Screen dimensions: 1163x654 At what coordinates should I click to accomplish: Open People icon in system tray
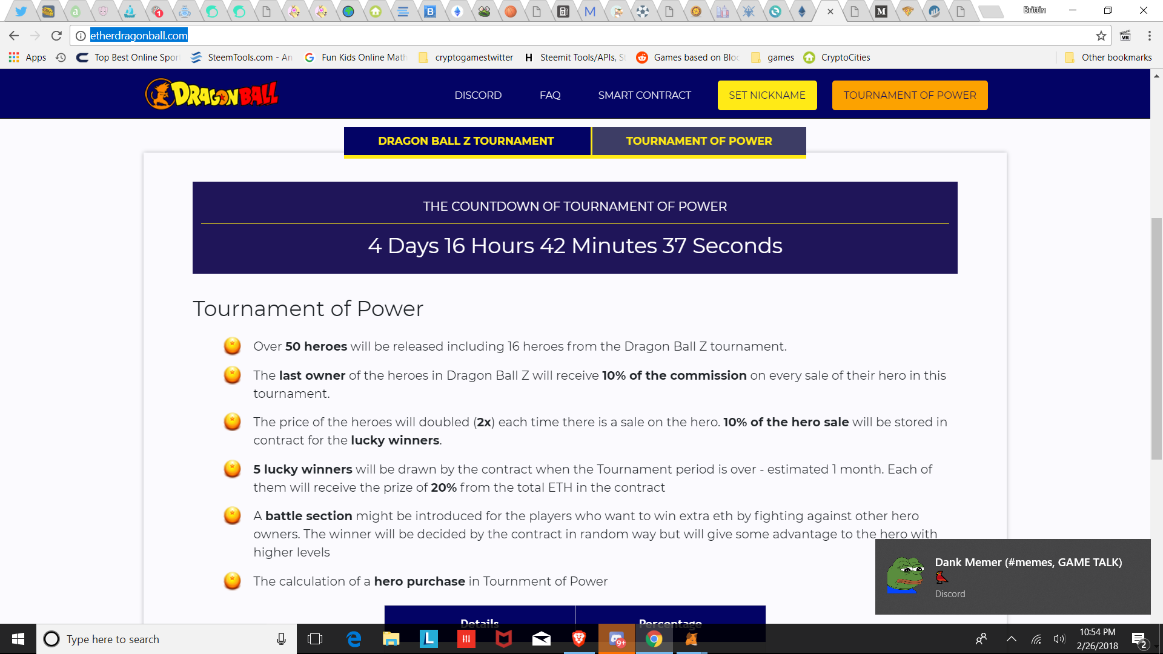click(x=981, y=639)
